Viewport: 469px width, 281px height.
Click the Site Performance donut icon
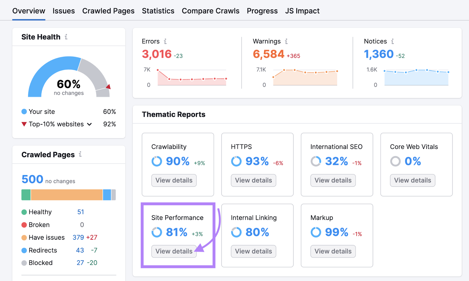157,232
